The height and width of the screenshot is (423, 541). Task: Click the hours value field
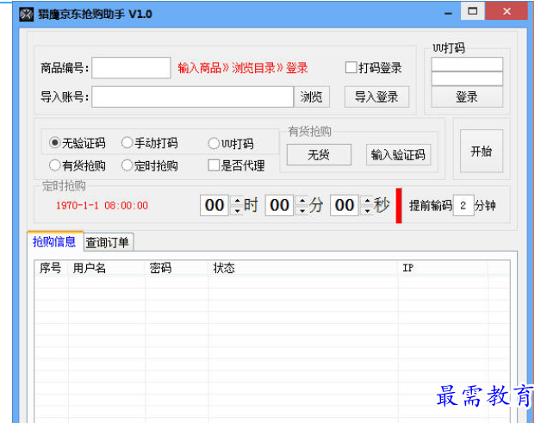tap(215, 205)
